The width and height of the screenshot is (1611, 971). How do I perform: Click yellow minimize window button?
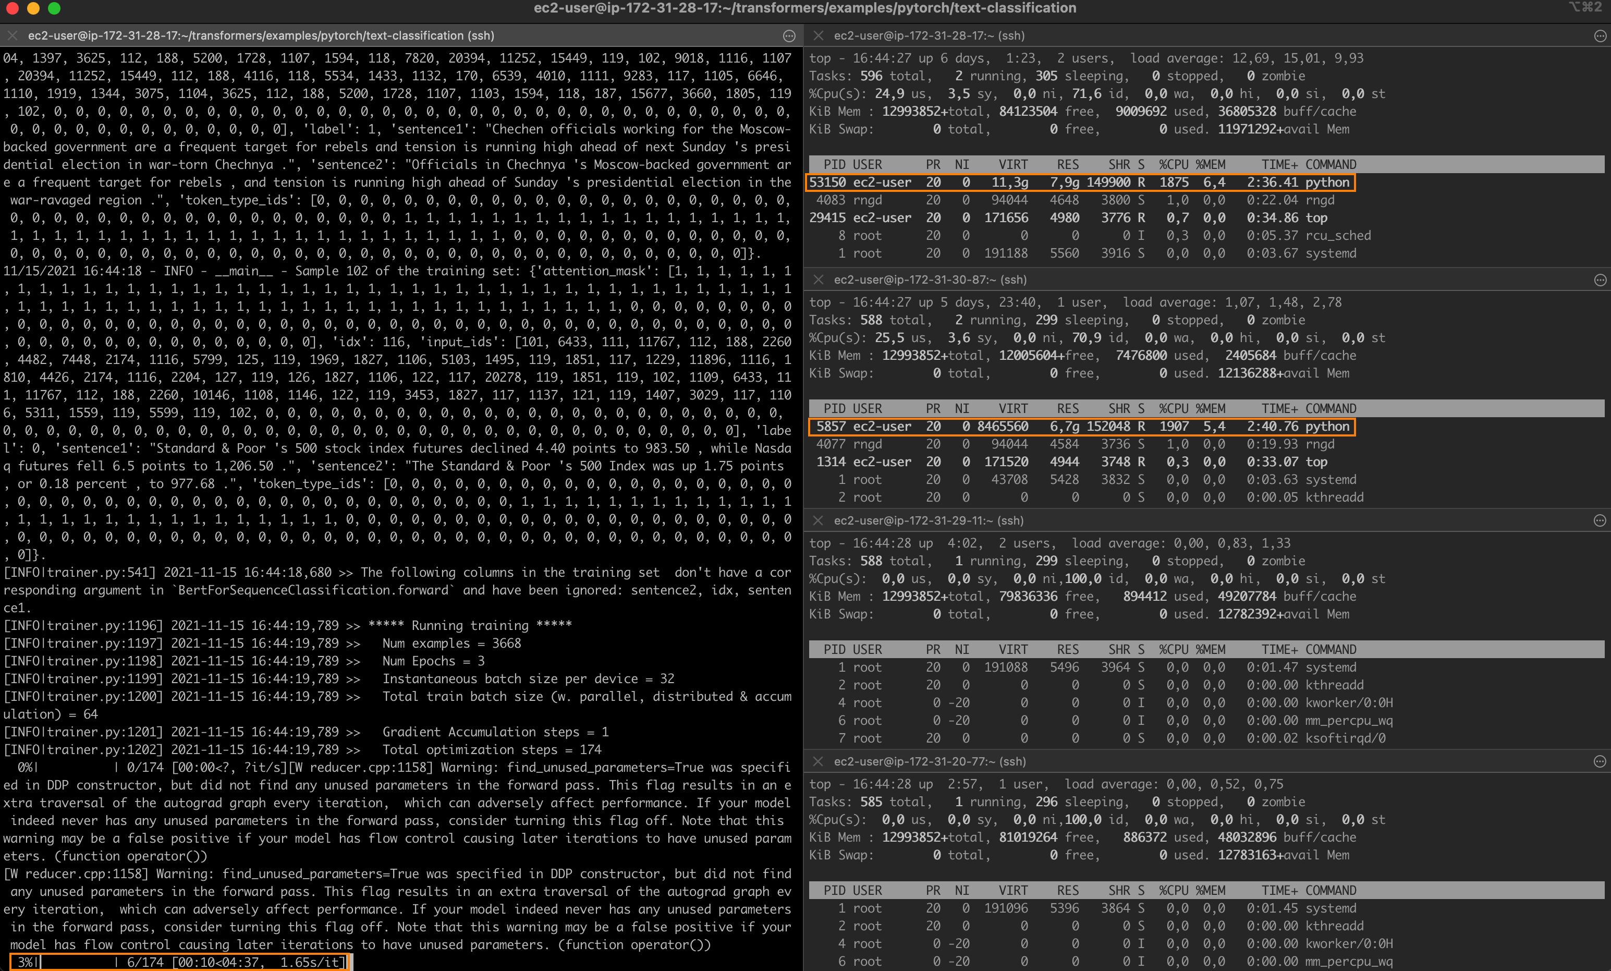tap(33, 8)
